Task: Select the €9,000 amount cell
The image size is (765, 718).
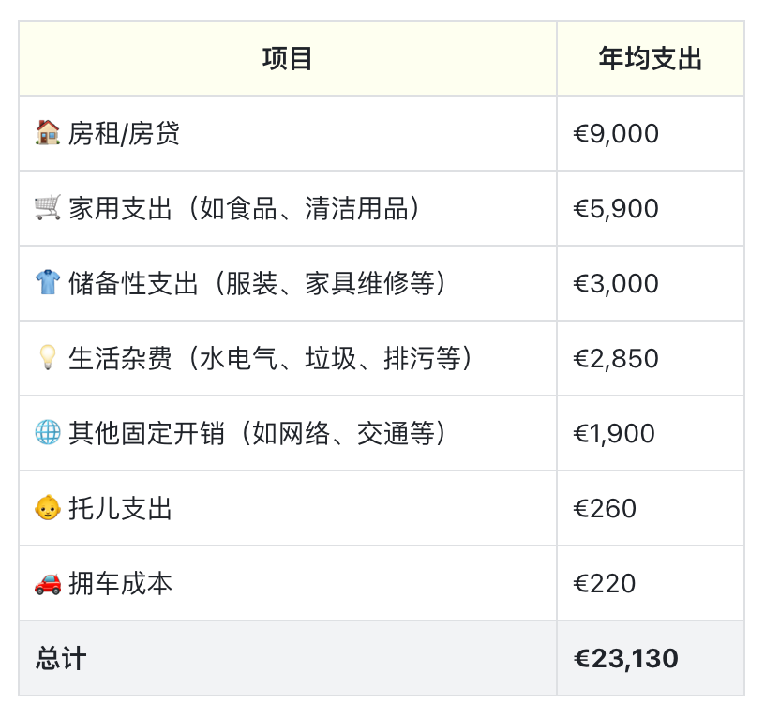Action: tap(616, 133)
